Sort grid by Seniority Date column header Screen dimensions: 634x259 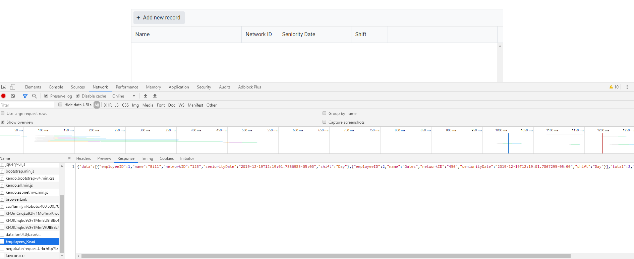314,35
